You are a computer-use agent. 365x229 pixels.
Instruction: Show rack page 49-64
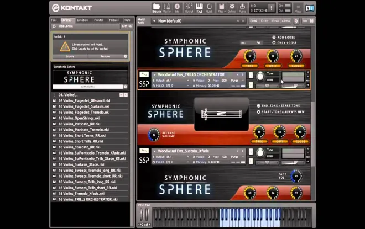(286, 21)
